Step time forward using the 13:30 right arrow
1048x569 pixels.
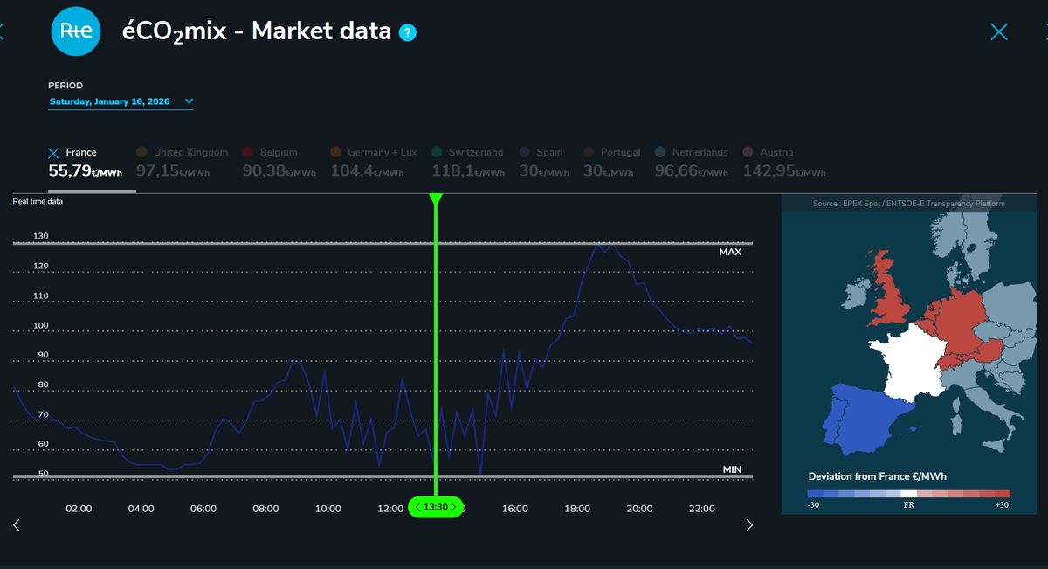[454, 507]
